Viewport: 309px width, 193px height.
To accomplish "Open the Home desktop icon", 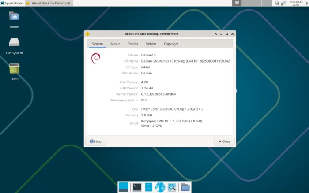I will click(14, 17).
